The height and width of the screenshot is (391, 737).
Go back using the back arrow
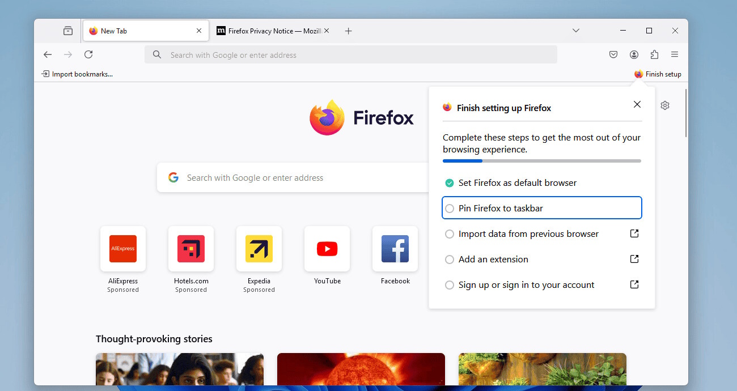(x=48, y=54)
